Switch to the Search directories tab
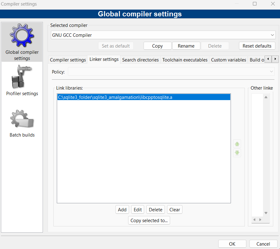The height and width of the screenshot is (249, 280). [140, 60]
